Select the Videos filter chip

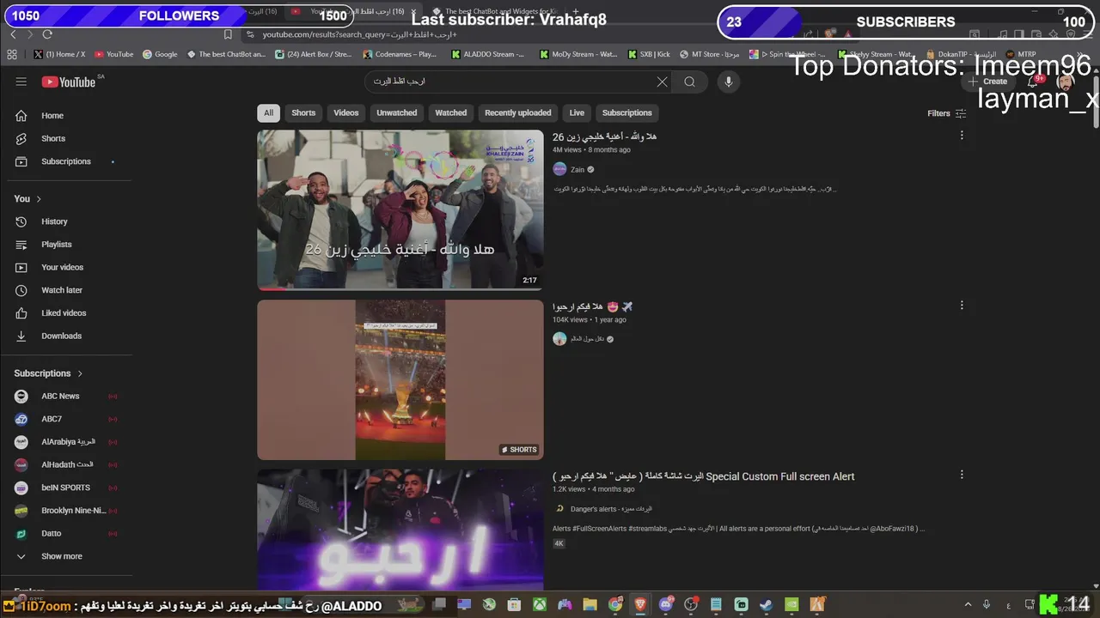(x=346, y=113)
